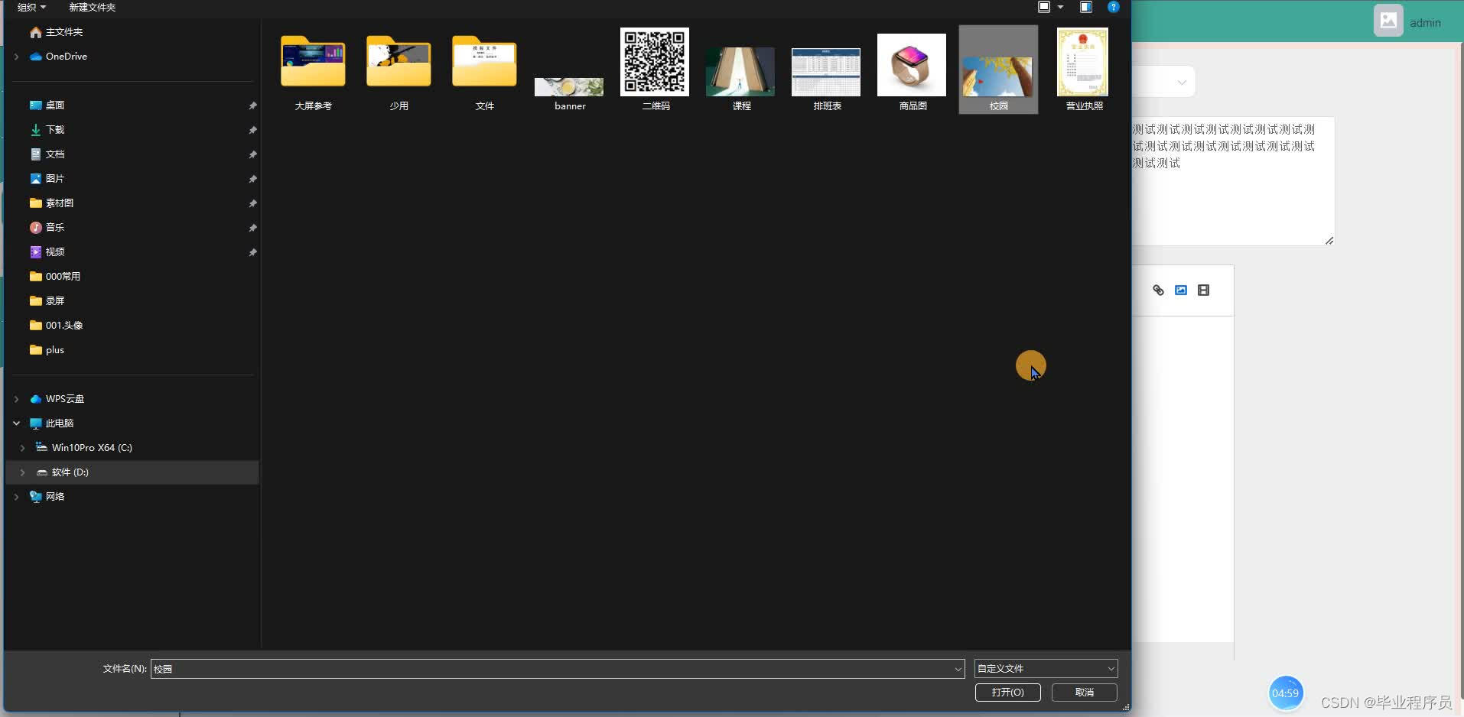Select the 文件 folder
This screenshot has height=717, width=1464.
point(484,73)
